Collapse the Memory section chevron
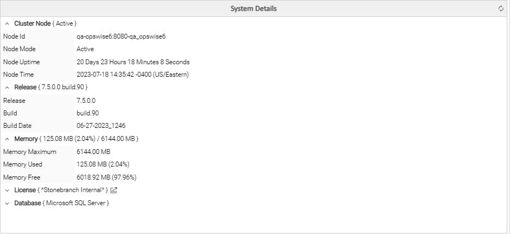The width and height of the screenshot is (510, 234). click(7, 139)
